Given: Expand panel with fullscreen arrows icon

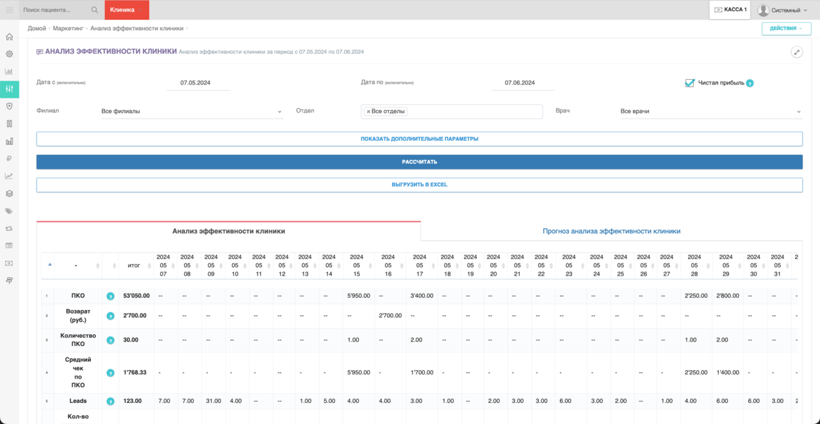Looking at the screenshot, I should click(x=797, y=52).
